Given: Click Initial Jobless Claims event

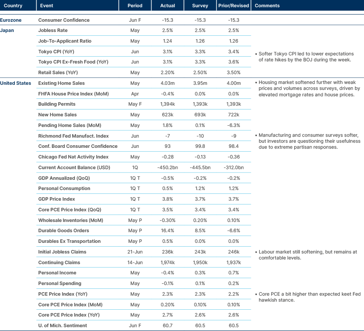Looking at the screenshot, I should tap(62, 252).
